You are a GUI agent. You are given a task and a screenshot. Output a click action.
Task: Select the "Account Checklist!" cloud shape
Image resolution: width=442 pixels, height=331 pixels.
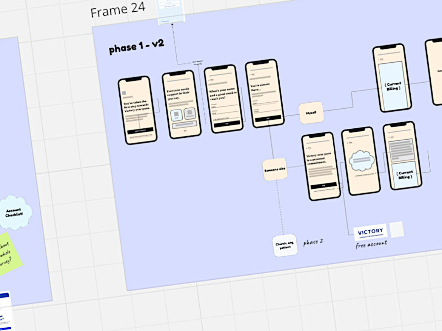14,212
